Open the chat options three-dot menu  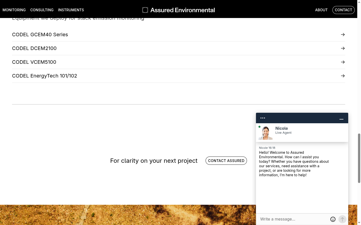(262, 118)
